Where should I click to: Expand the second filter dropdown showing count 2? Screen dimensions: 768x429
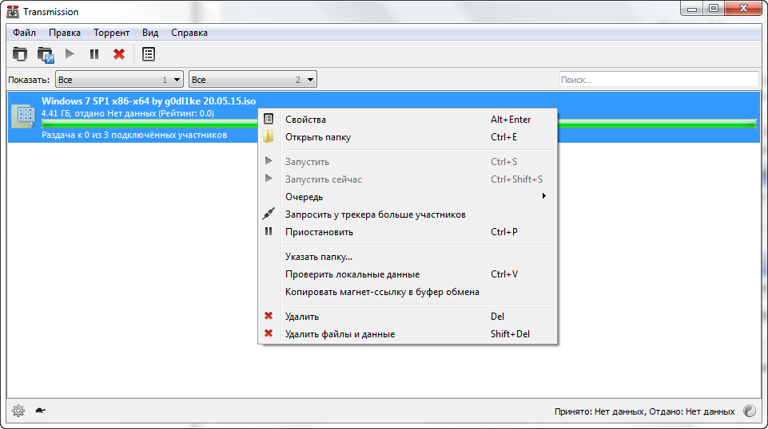[x=253, y=79]
